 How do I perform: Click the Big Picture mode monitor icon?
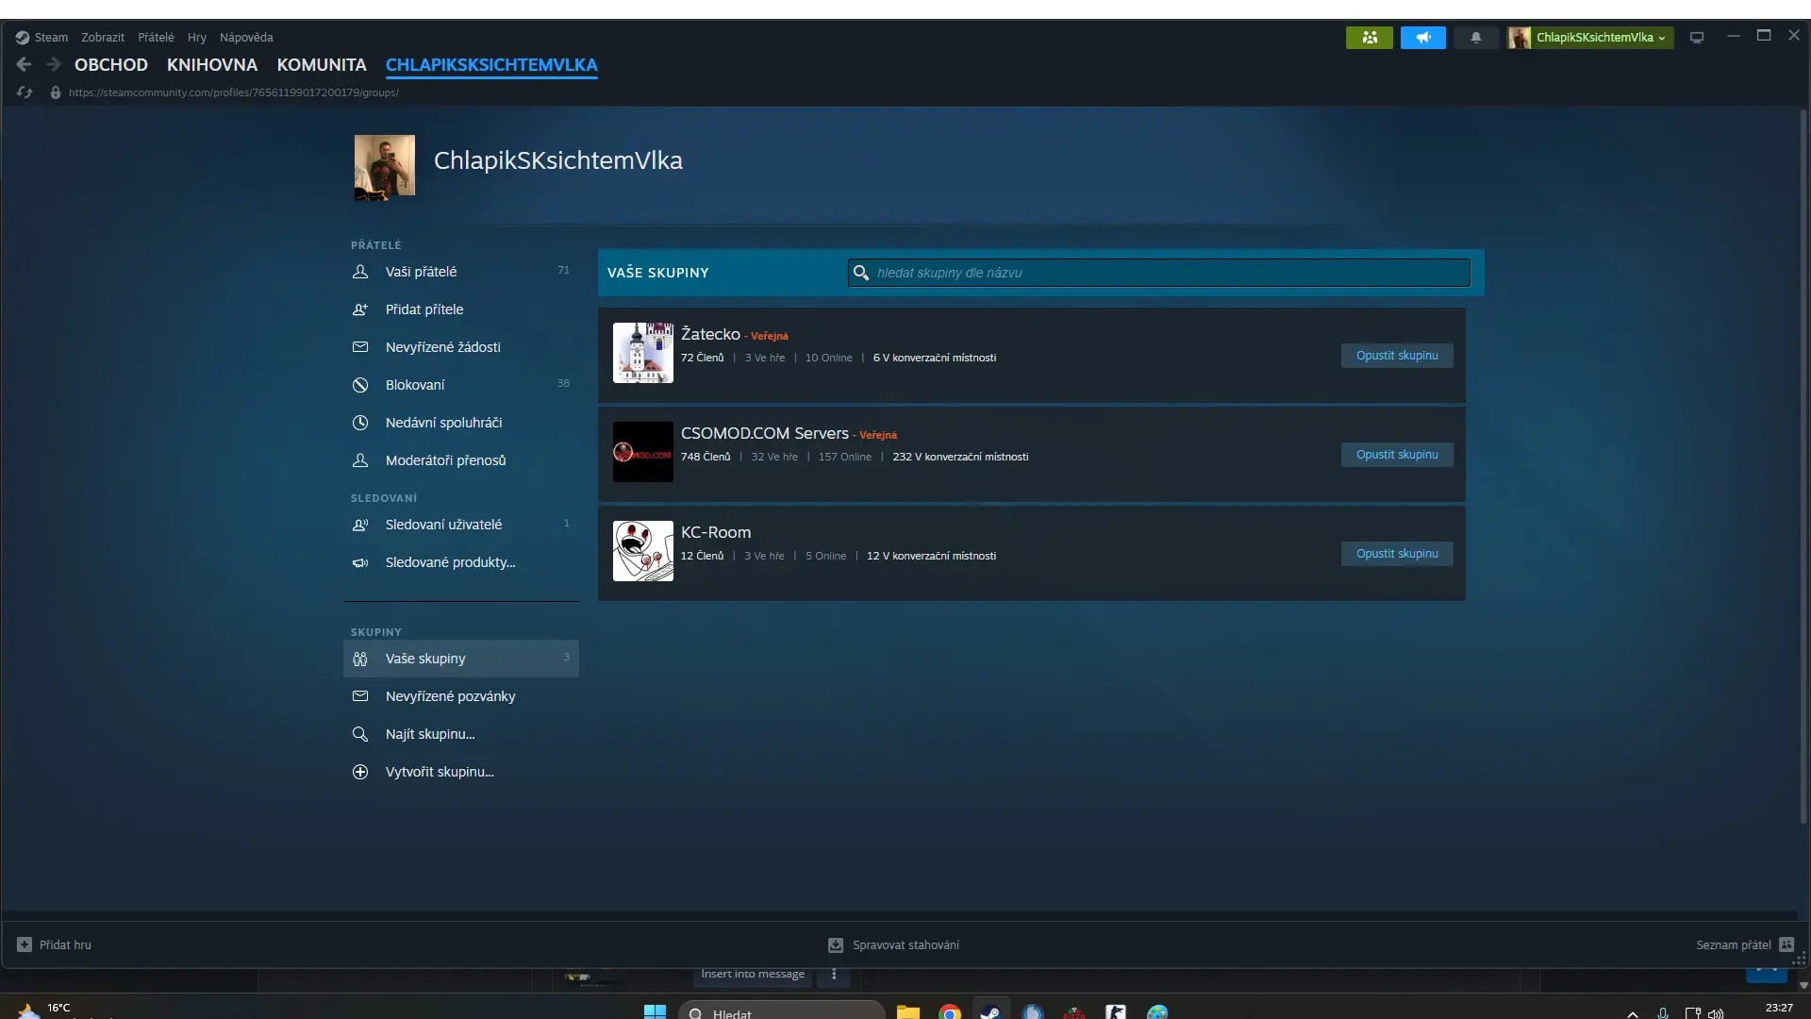coord(1697,38)
